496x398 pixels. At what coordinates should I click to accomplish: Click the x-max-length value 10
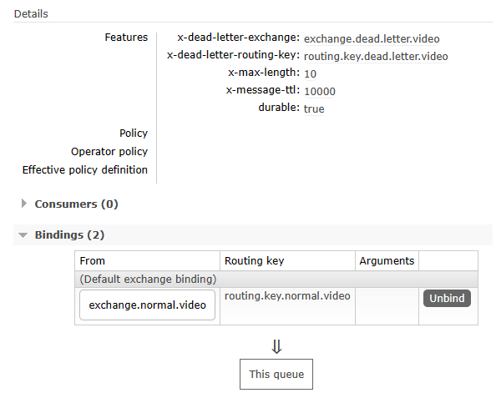pos(310,73)
